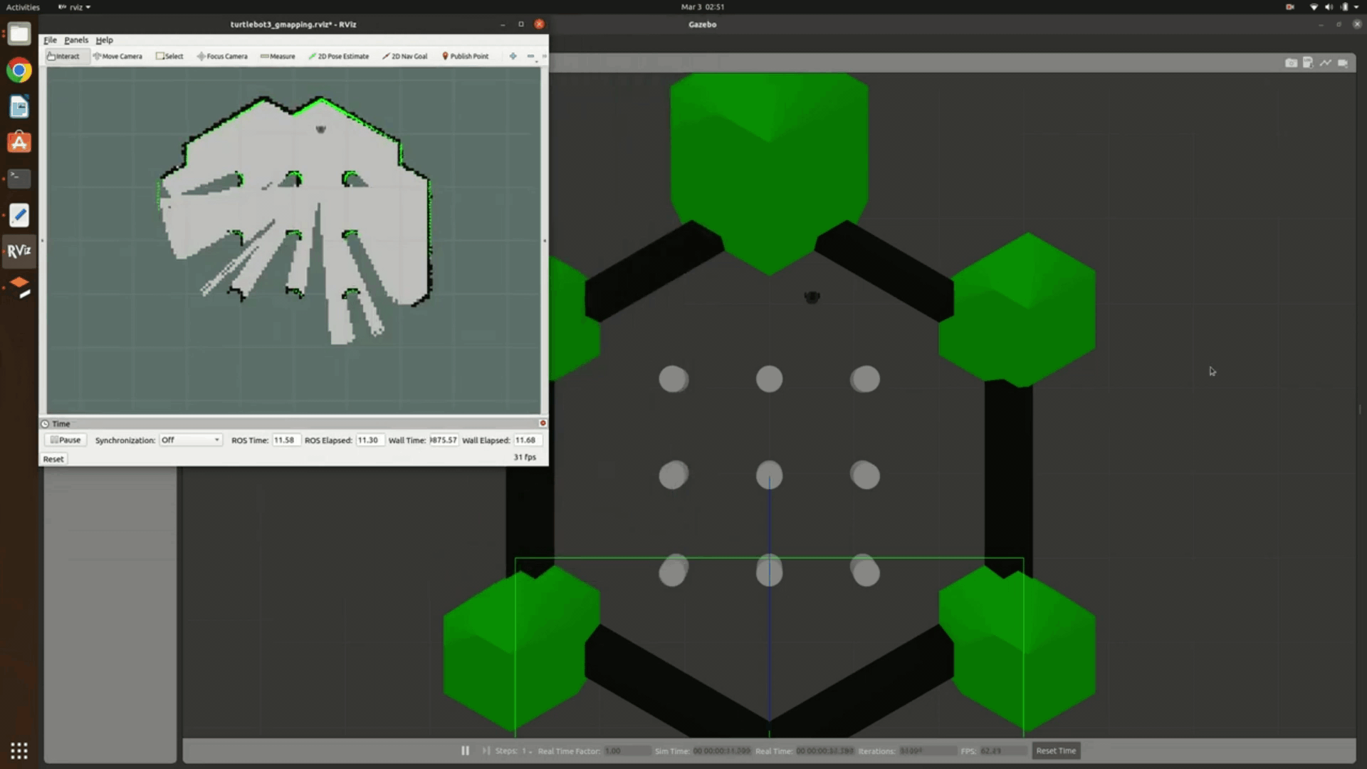Open the File menu in RViz
The height and width of the screenshot is (769, 1367).
(x=50, y=40)
